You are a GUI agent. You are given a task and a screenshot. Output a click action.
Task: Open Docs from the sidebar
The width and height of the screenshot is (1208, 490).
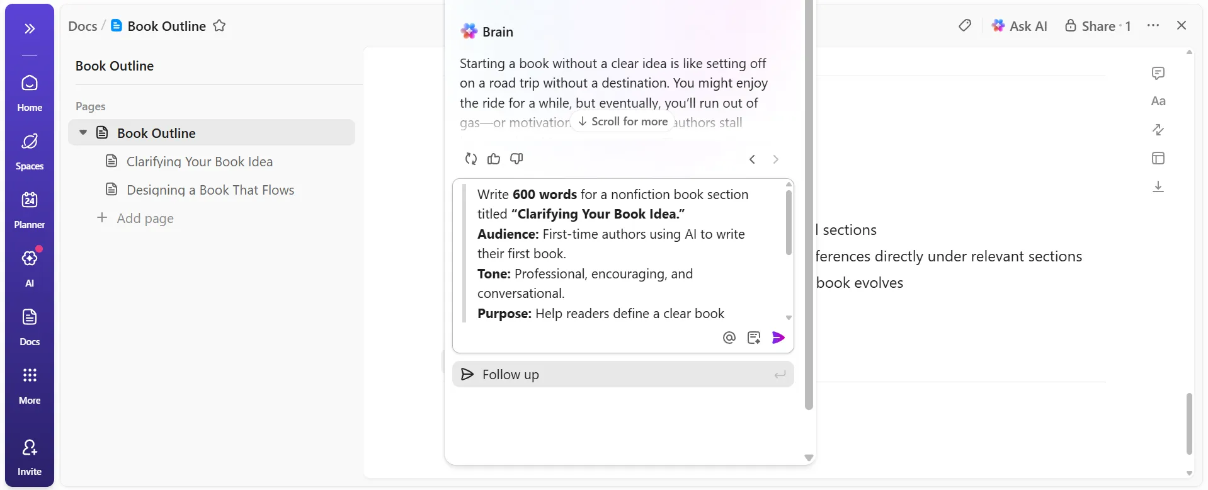pos(30,328)
